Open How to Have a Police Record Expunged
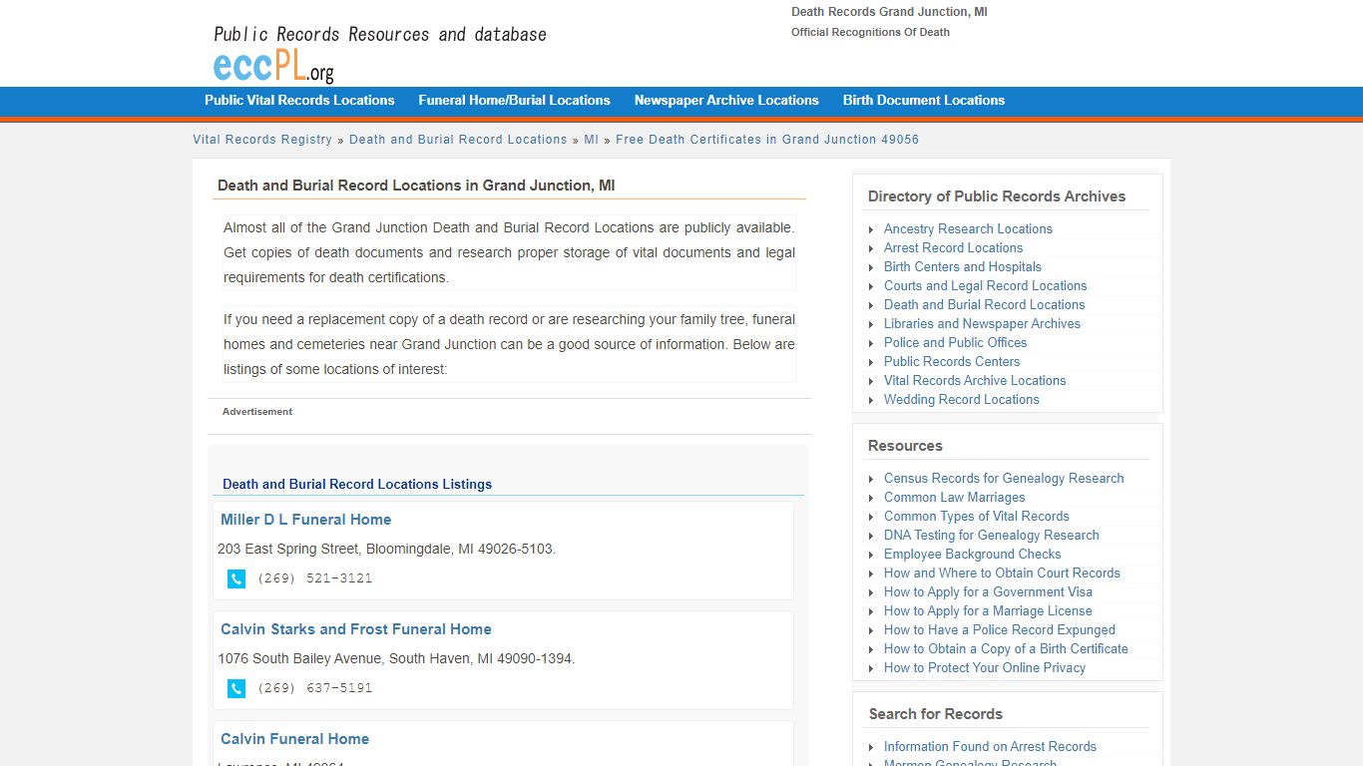This screenshot has width=1363, height=766. [999, 629]
